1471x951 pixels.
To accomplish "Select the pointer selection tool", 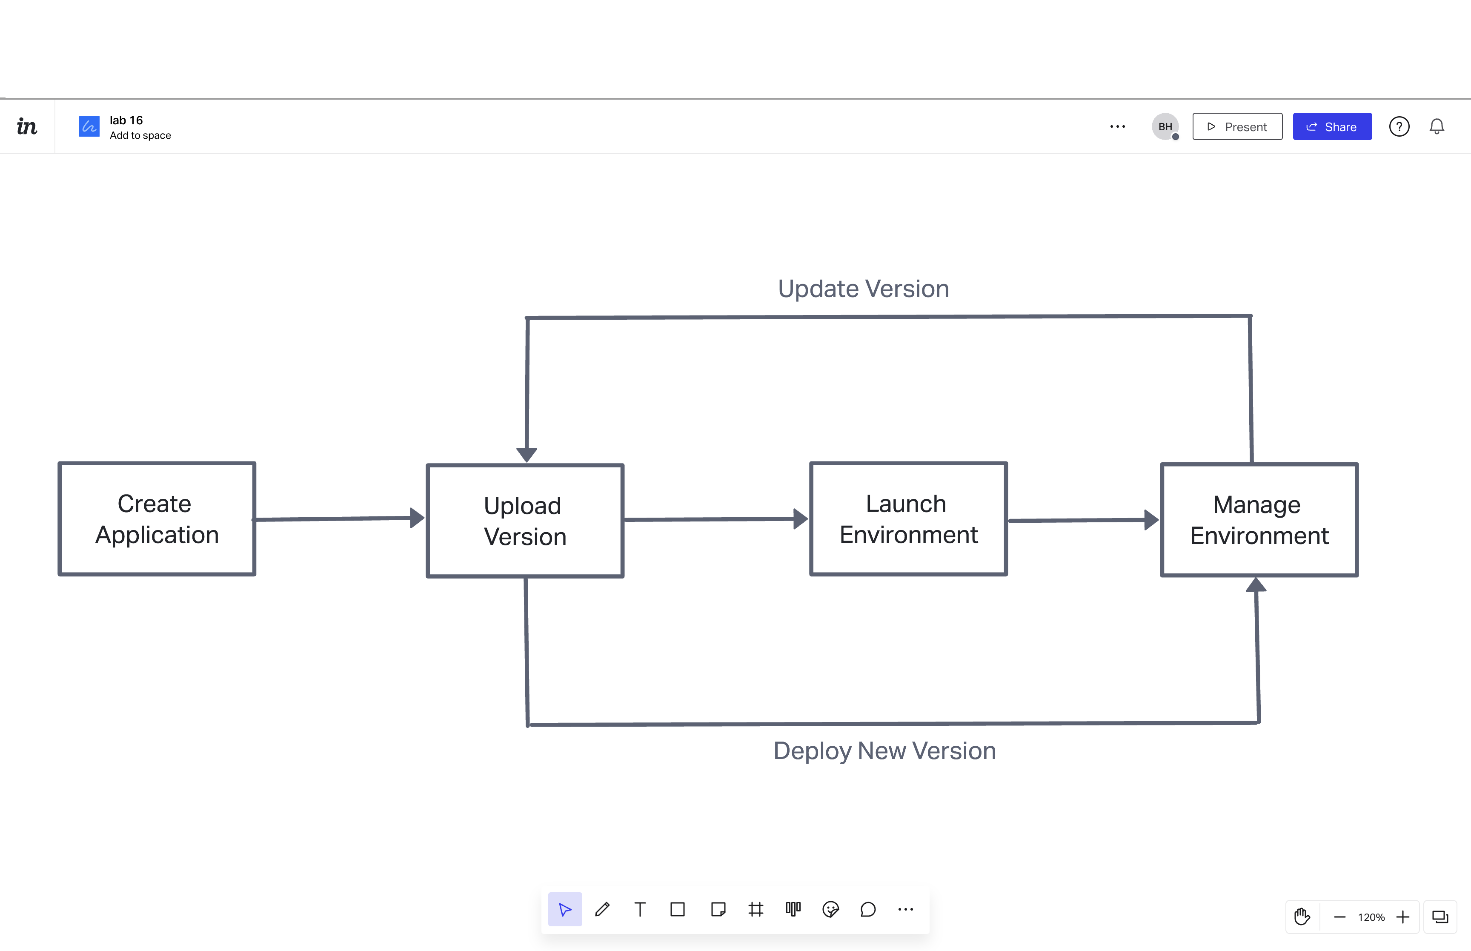I will (x=564, y=909).
